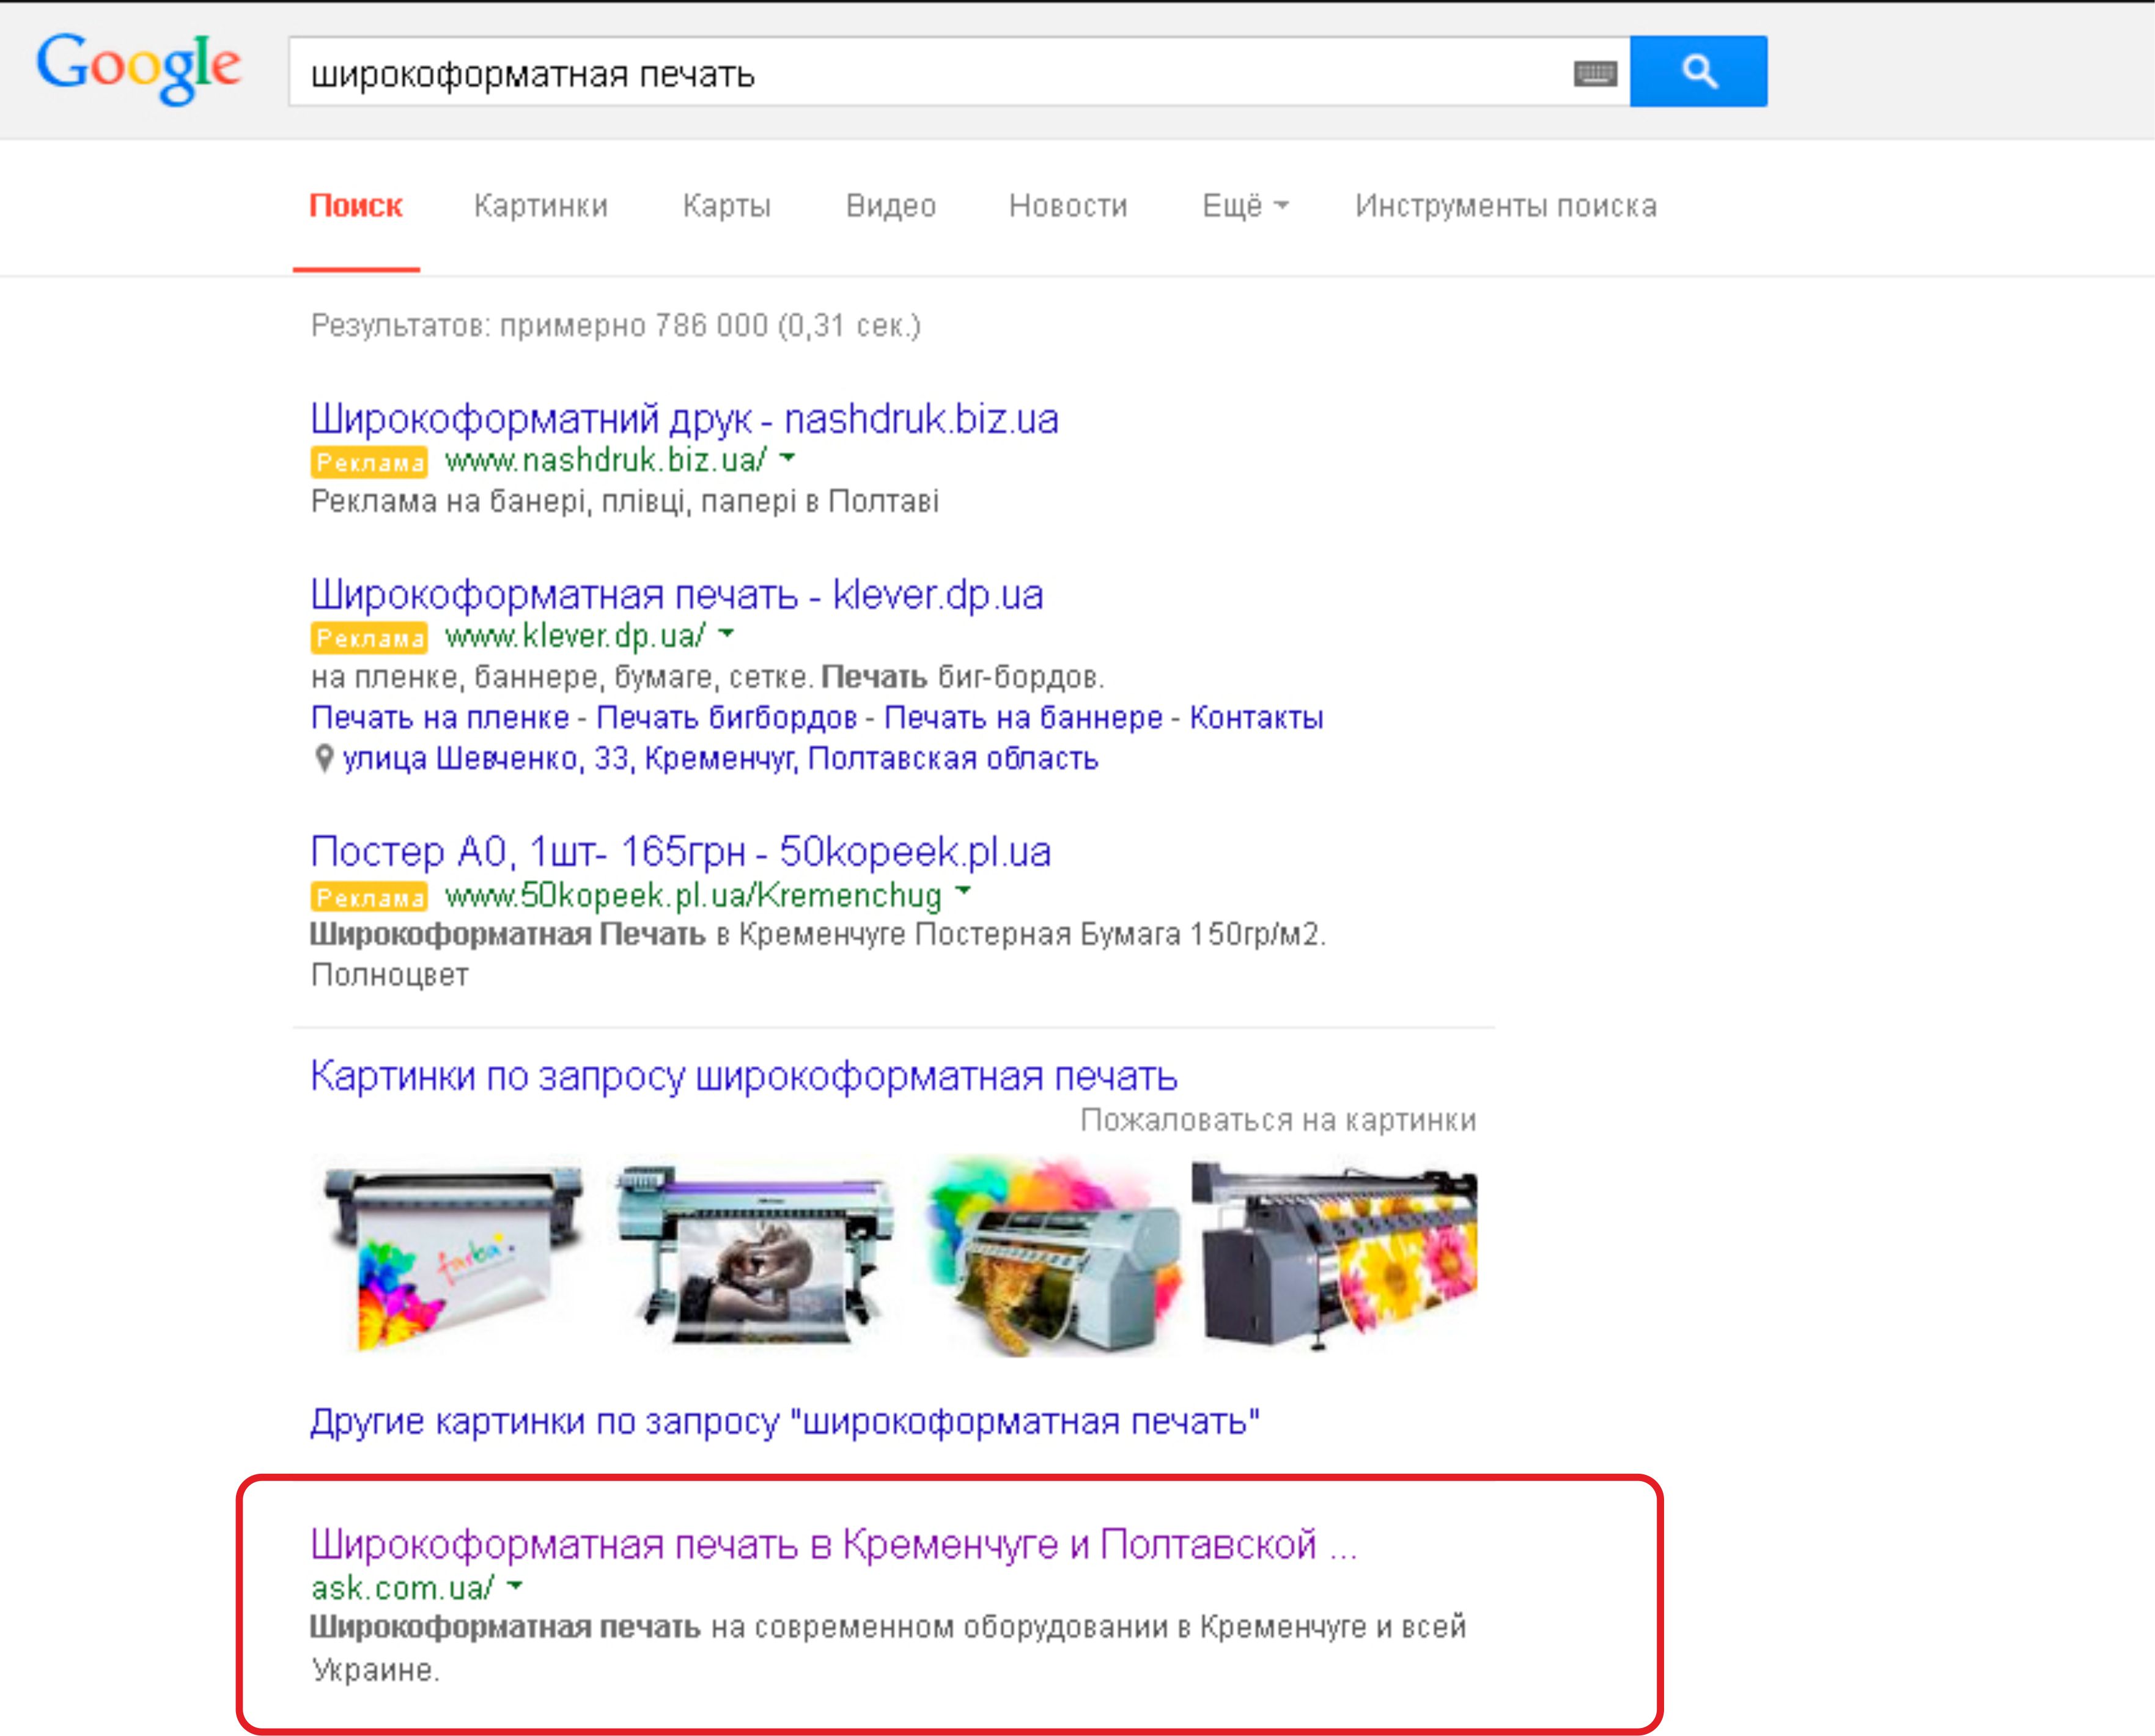Click snippet text Реклама на банері, плівці, папері

625,502
